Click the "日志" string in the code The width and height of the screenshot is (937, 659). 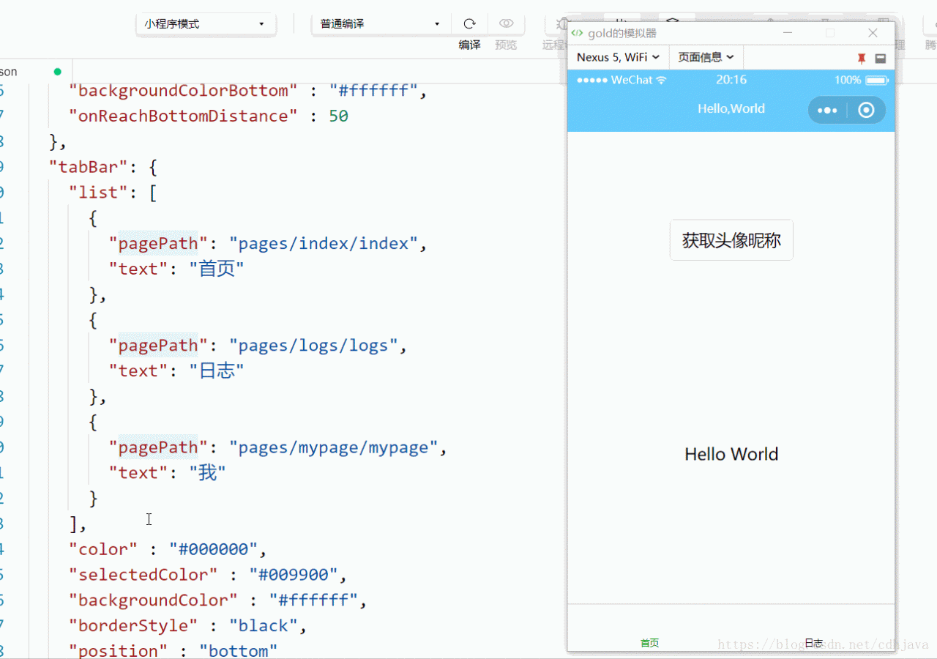click(x=216, y=371)
